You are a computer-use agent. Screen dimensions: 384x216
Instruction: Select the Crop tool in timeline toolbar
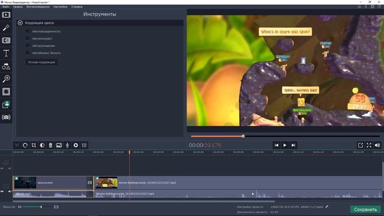pyautogui.click(x=34, y=145)
